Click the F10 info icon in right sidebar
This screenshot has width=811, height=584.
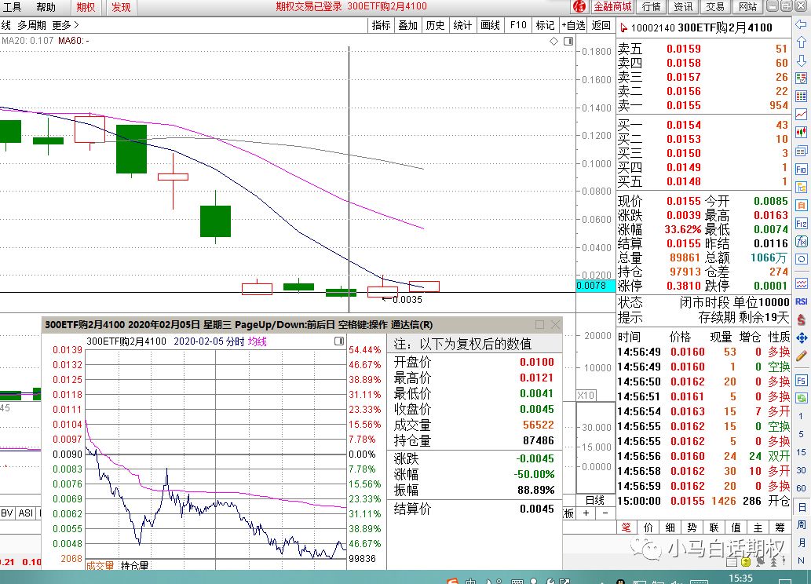click(801, 169)
